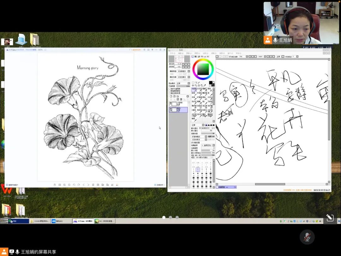This screenshot has height=256, width=341.
Task: Switch to the 腾讯会议 taskbar window
Action: pyautogui.click(x=62, y=221)
